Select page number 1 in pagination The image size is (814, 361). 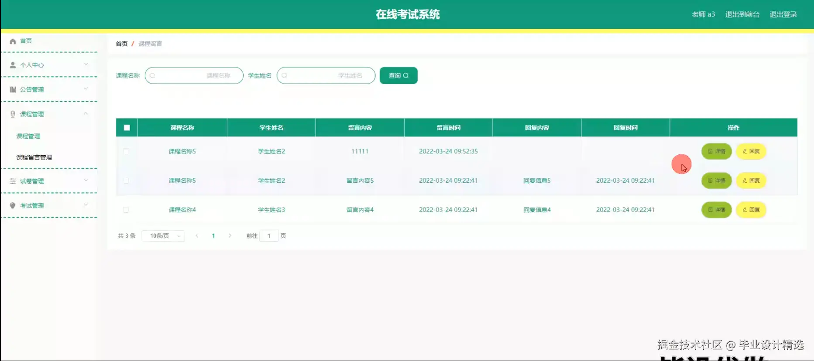pyautogui.click(x=213, y=236)
